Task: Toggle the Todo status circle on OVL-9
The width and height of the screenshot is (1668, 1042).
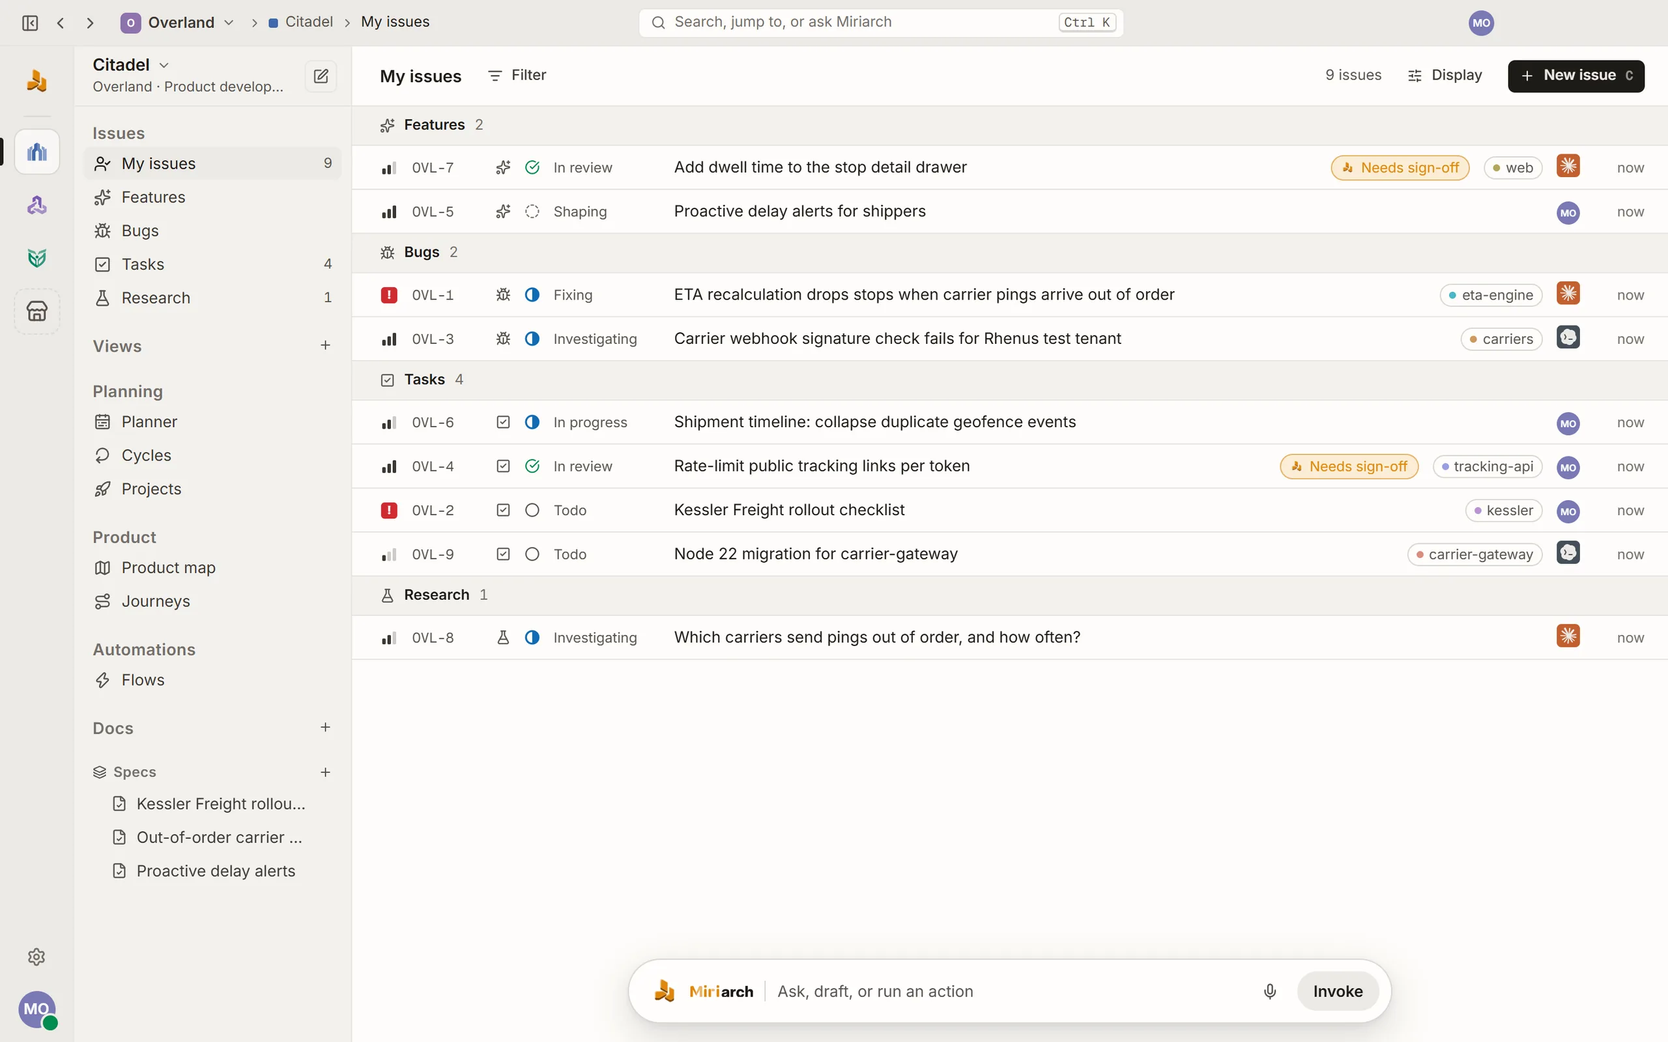Action: pos(532,555)
